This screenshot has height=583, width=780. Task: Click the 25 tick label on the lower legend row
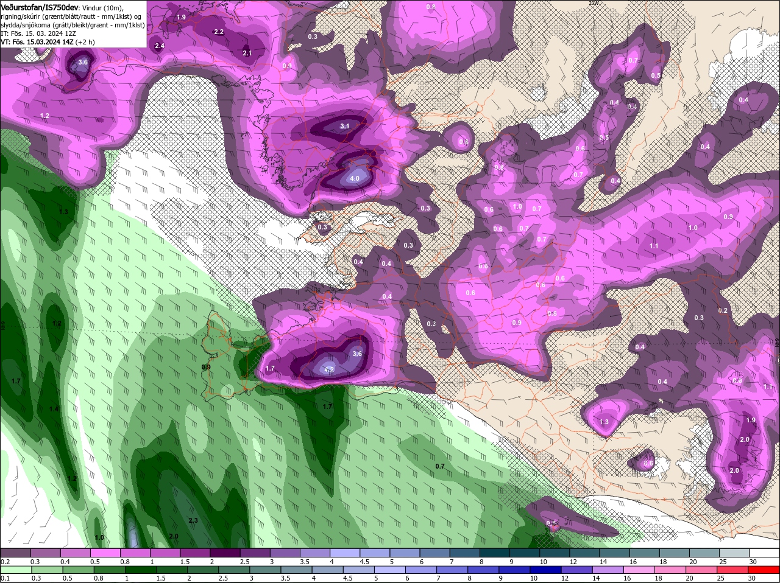721,578
